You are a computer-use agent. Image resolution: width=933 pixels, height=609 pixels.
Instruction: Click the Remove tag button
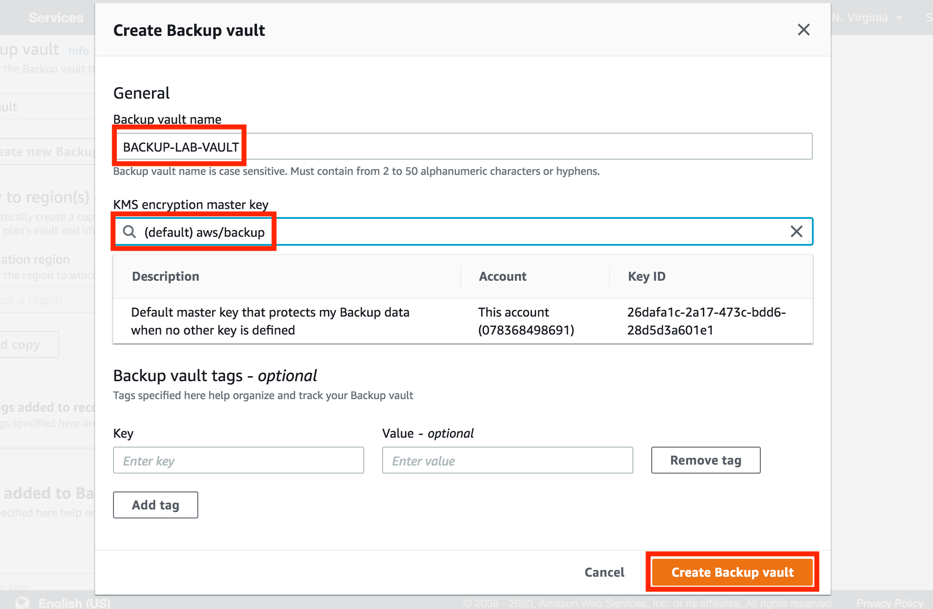706,460
